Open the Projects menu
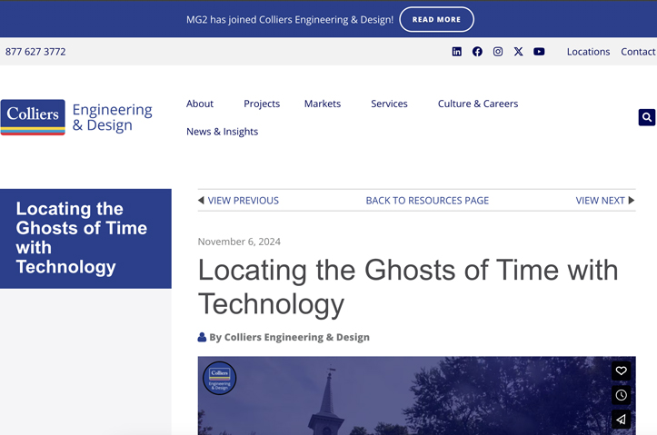The image size is (657, 435). point(262,104)
